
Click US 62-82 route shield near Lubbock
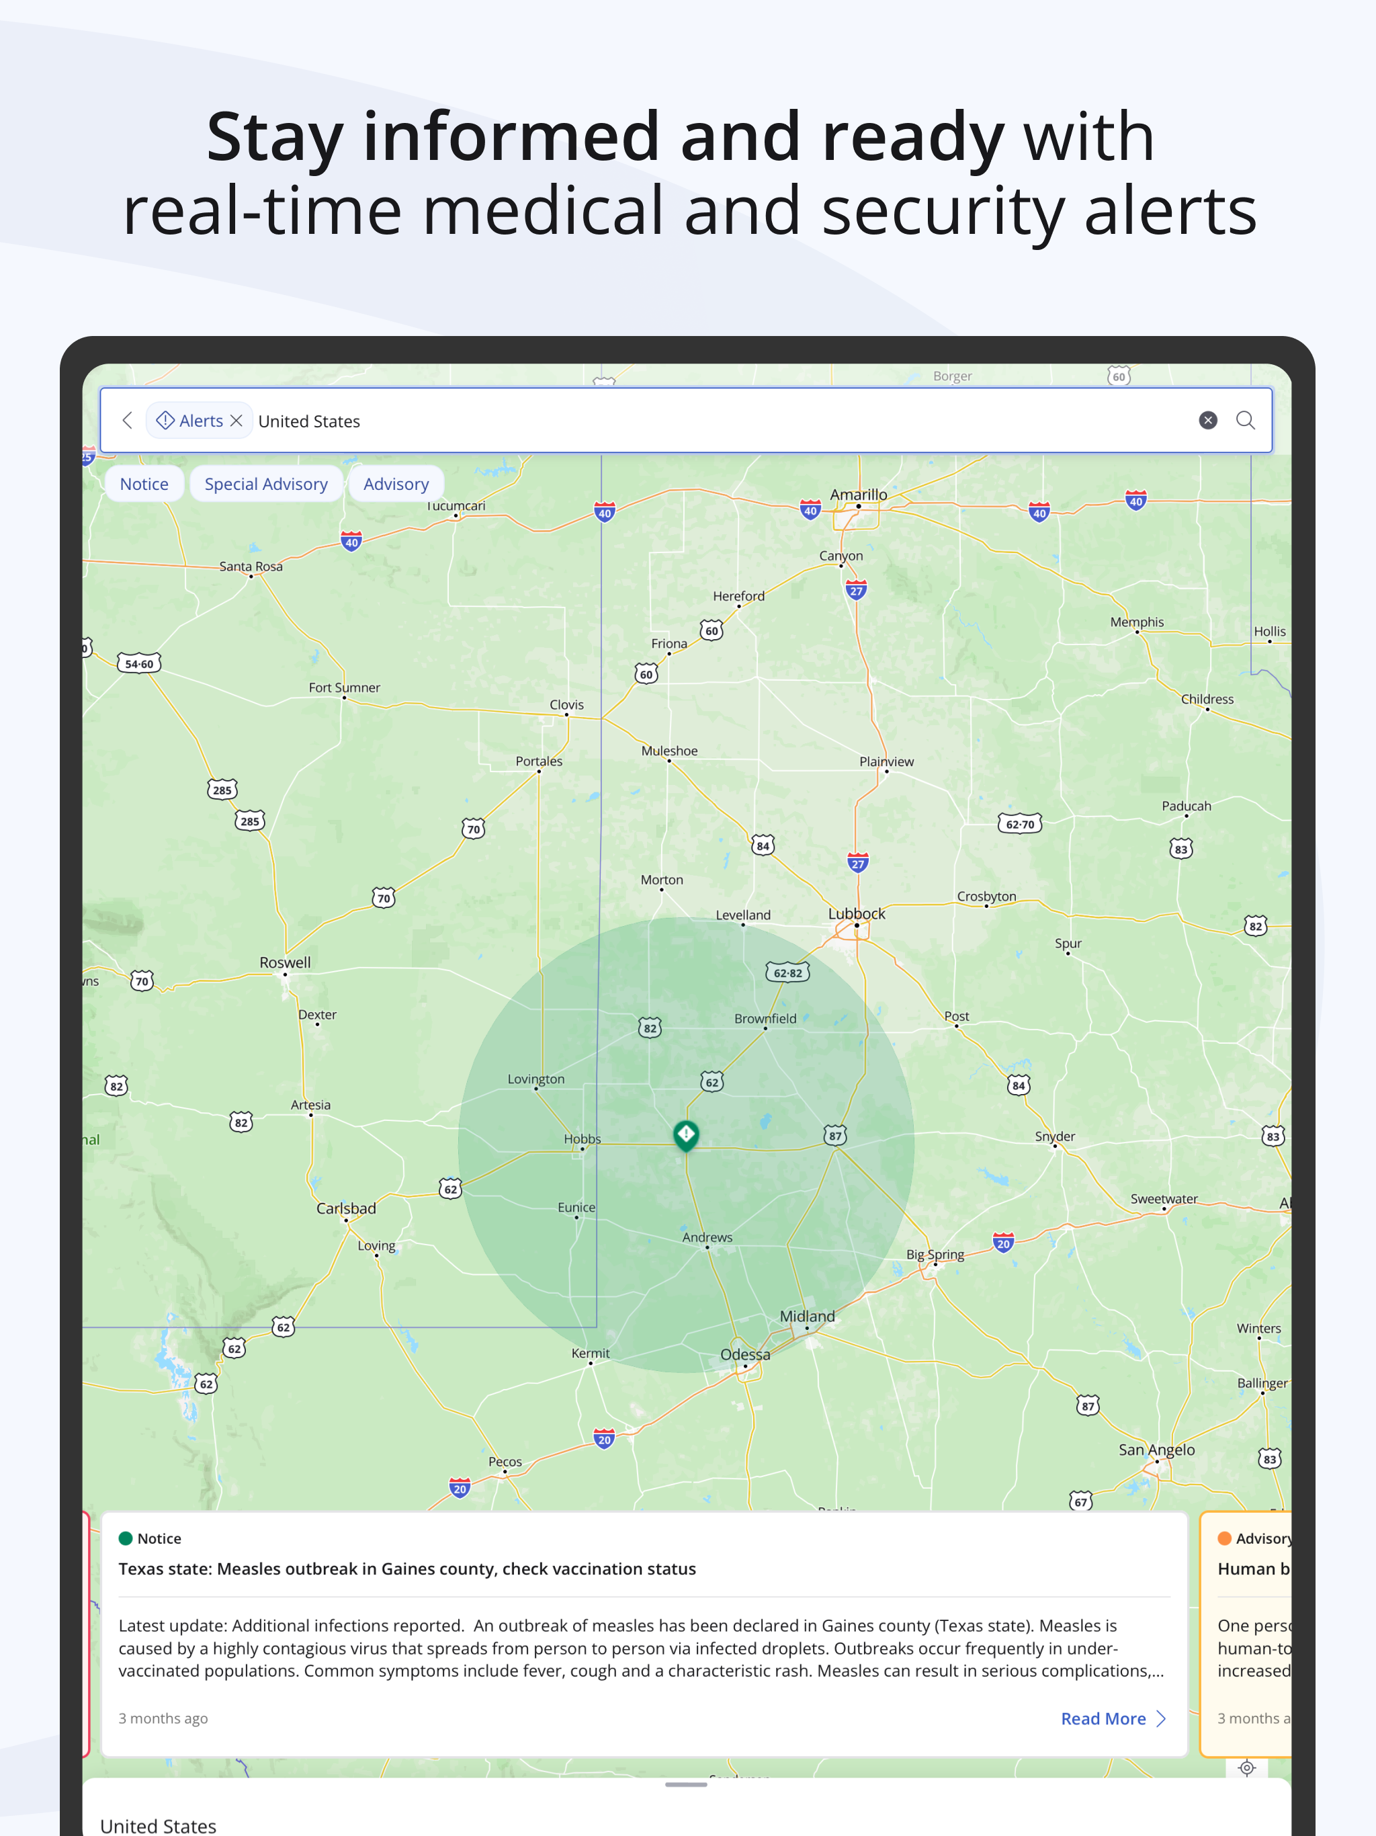coord(787,973)
